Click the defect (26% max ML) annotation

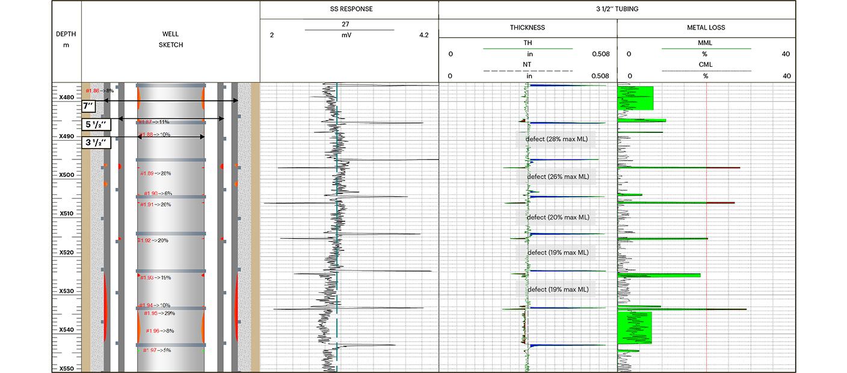click(556, 177)
